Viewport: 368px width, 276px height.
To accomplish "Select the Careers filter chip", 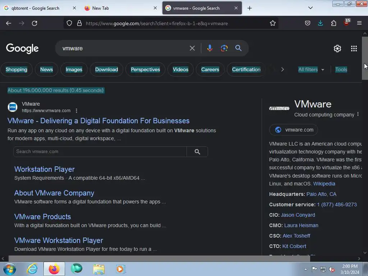I will 210,69.
